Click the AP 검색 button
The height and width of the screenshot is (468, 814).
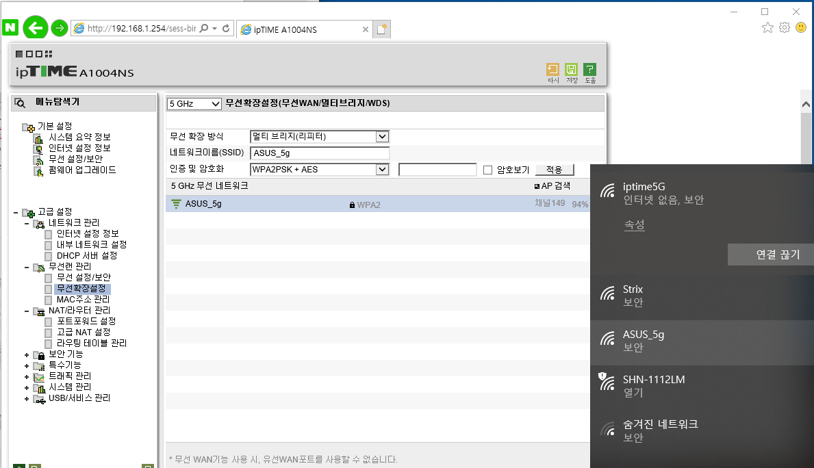pyautogui.click(x=552, y=185)
